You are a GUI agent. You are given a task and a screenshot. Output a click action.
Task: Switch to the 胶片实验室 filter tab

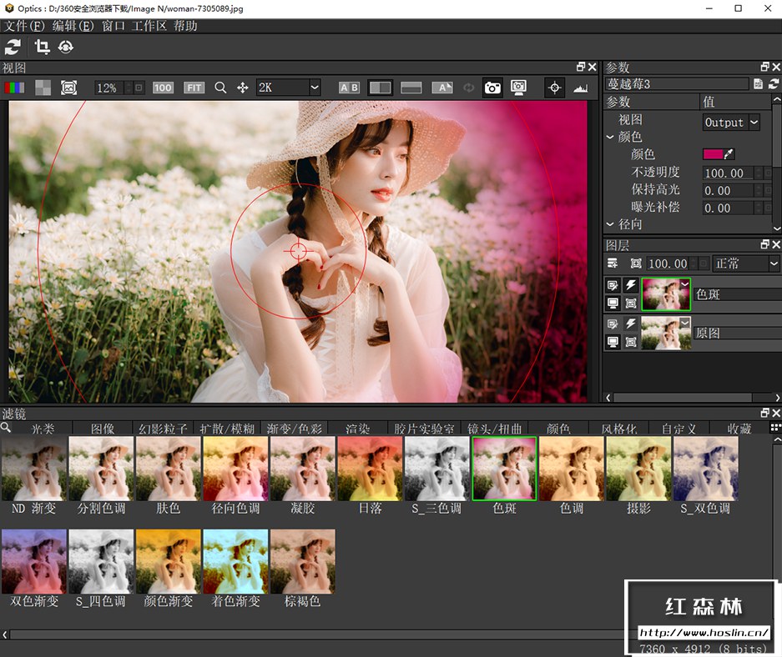424,429
